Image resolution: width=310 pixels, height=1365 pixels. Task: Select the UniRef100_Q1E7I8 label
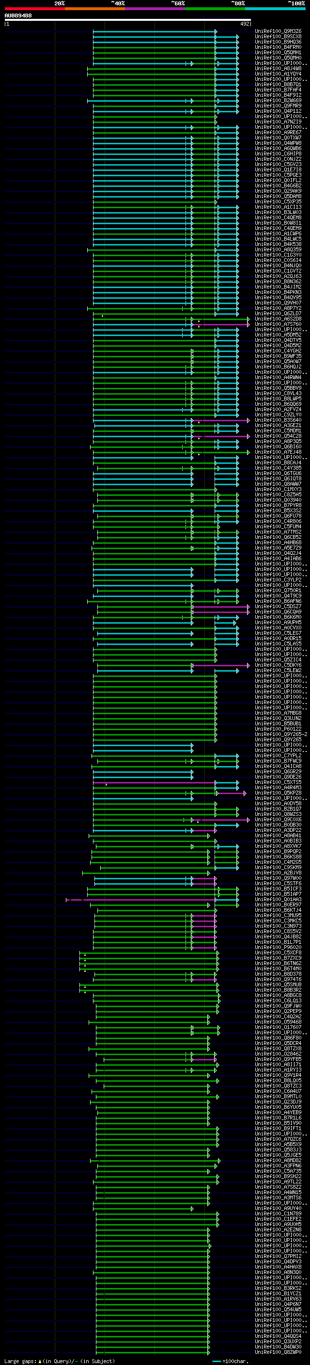click(278, 169)
